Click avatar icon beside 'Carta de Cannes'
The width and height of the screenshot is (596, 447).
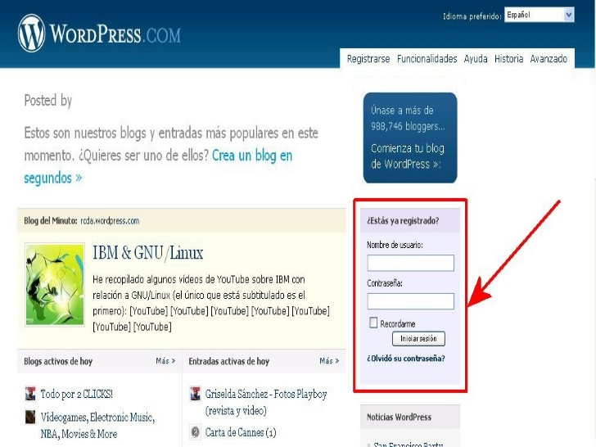click(196, 432)
